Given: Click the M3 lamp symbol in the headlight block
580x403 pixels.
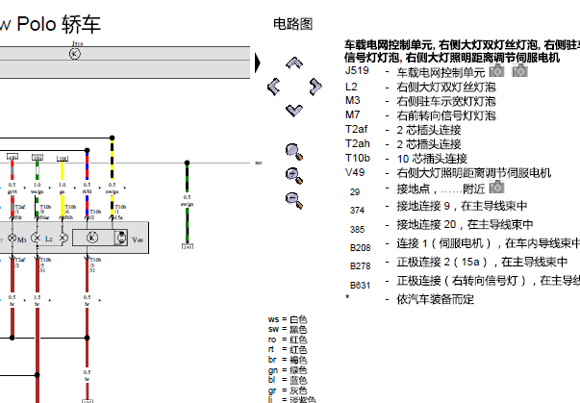Looking at the screenshot, I should point(13,238).
